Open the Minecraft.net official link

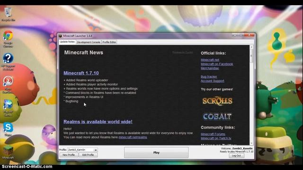tap(210, 60)
